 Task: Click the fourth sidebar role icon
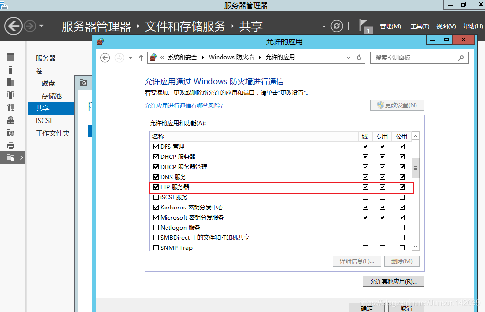(x=11, y=95)
